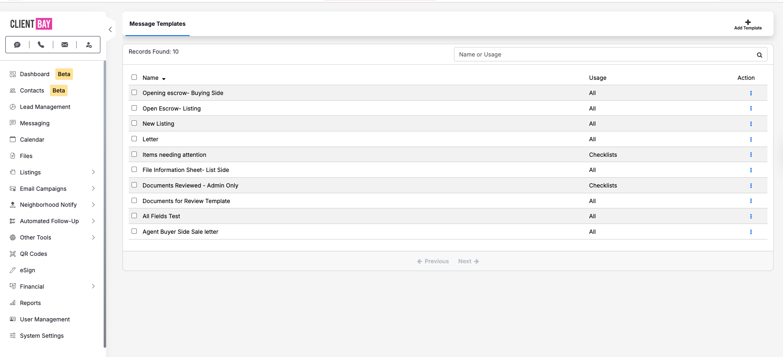
Task: Click the user settings icon in sidebar toolbar
Action: point(89,45)
